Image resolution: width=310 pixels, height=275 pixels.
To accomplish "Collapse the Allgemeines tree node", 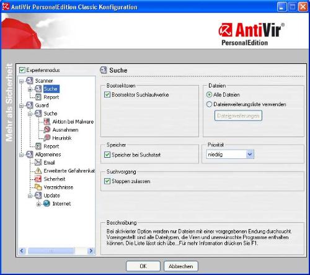I will (21, 155).
